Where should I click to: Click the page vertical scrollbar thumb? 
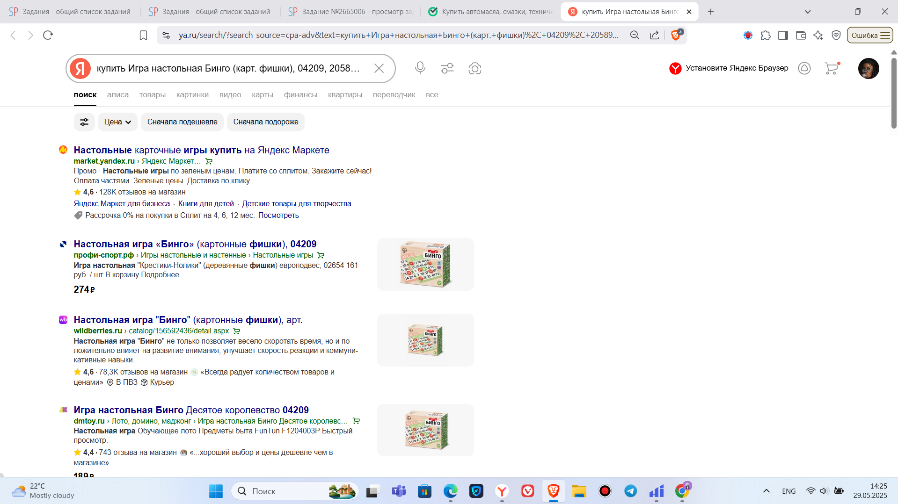894,93
